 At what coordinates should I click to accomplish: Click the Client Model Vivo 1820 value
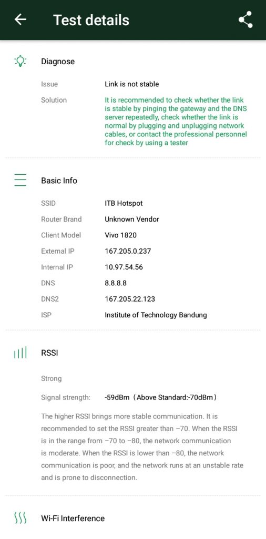click(120, 235)
